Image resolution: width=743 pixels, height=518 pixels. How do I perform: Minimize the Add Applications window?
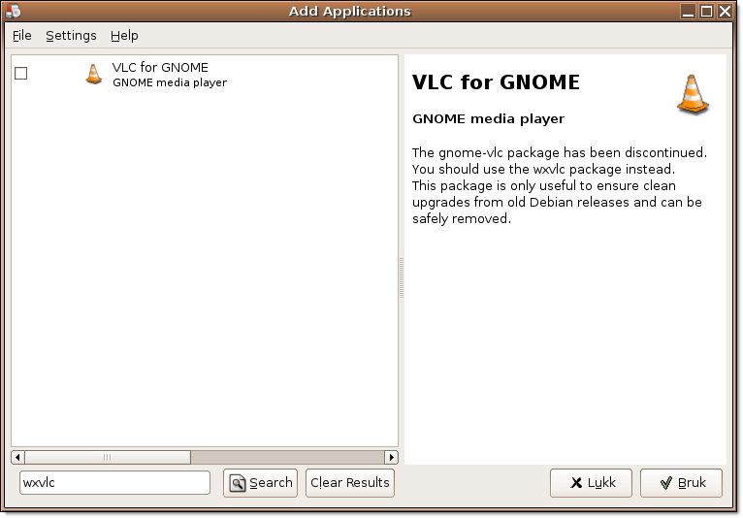(688, 11)
